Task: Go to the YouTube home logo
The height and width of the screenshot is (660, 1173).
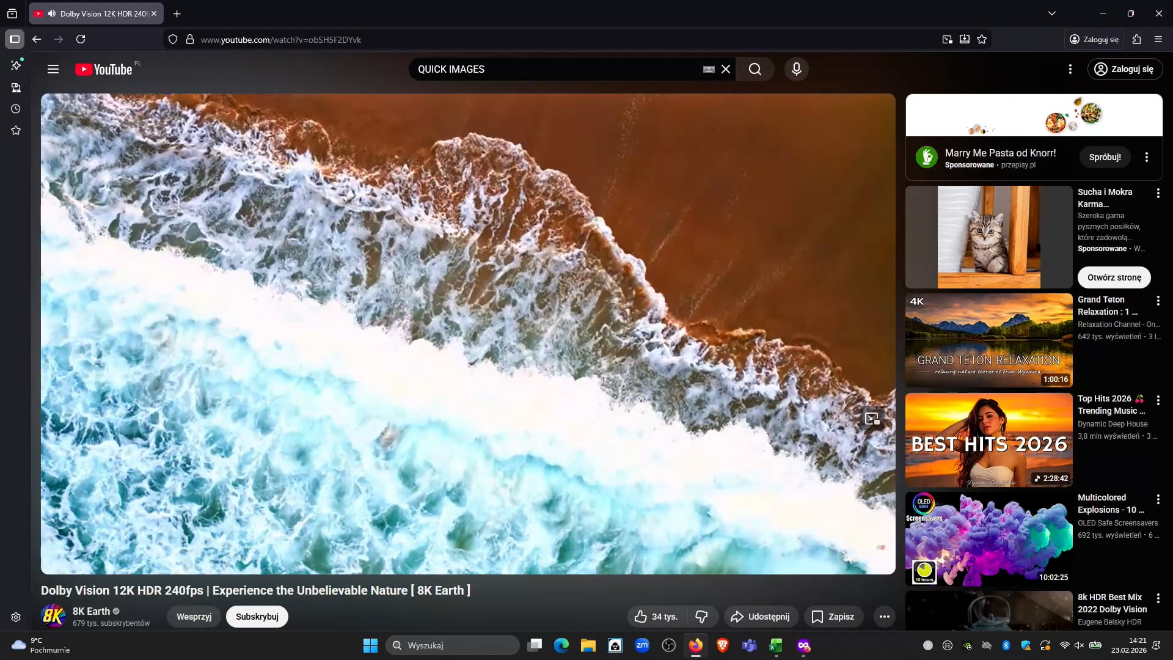Action: click(103, 69)
